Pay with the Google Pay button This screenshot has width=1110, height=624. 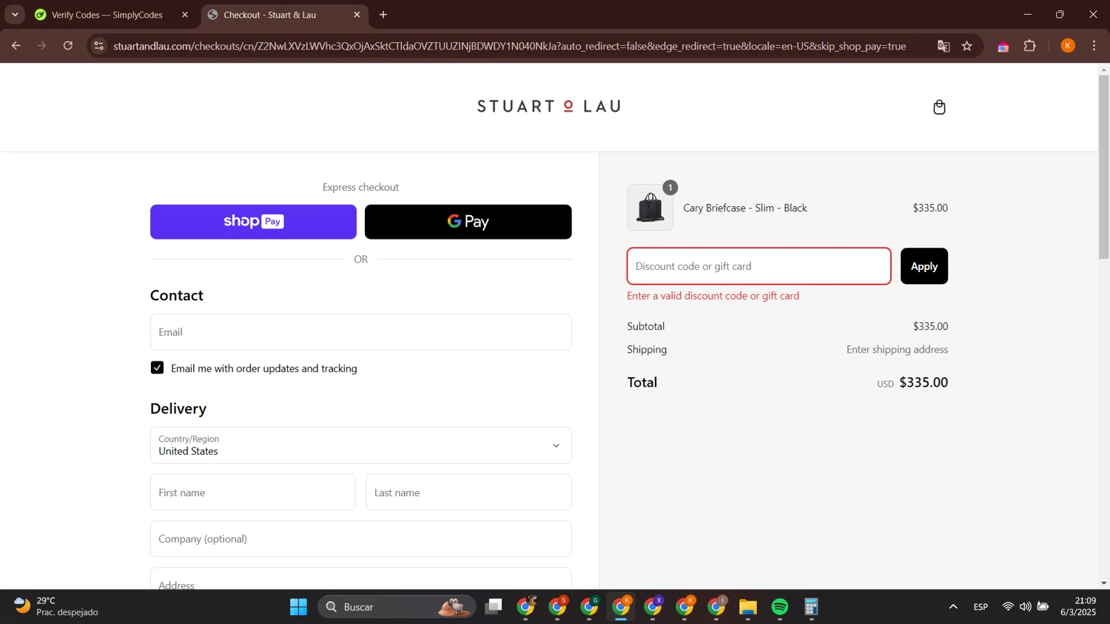click(468, 222)
